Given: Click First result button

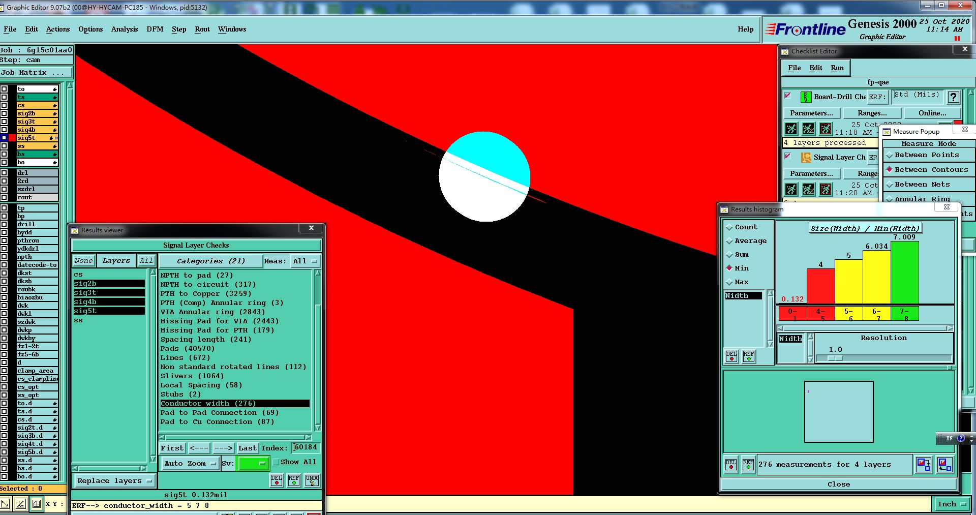Looking at the screenshot, I should coord(172,448).
